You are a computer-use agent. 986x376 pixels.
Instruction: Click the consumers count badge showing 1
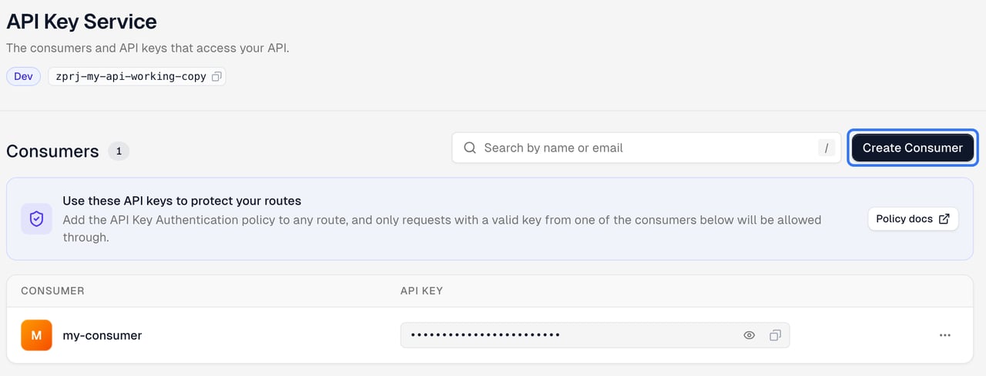click(x=119, y=151)
